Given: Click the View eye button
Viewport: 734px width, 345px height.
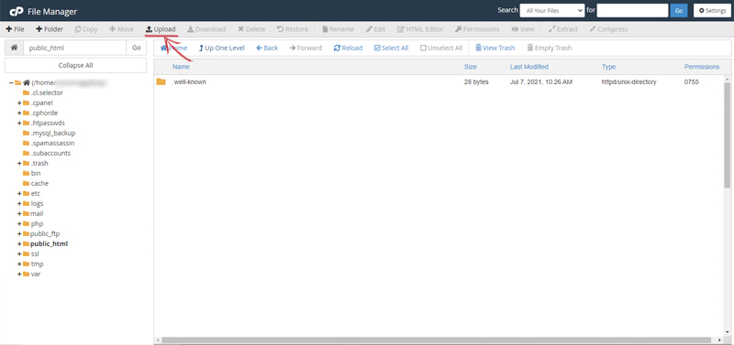Looking at the screenshot, I should [x=523, y=29].
